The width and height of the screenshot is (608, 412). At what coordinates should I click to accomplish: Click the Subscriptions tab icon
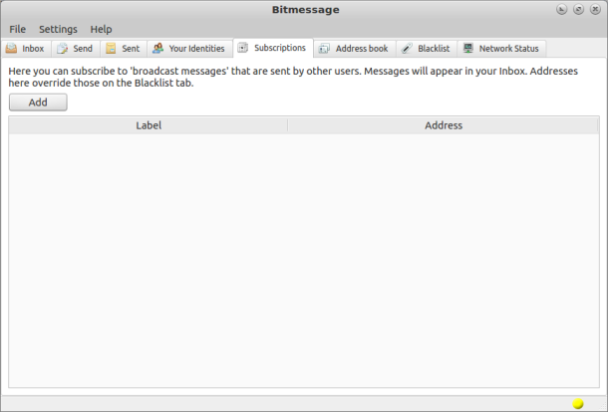[243, 47]
